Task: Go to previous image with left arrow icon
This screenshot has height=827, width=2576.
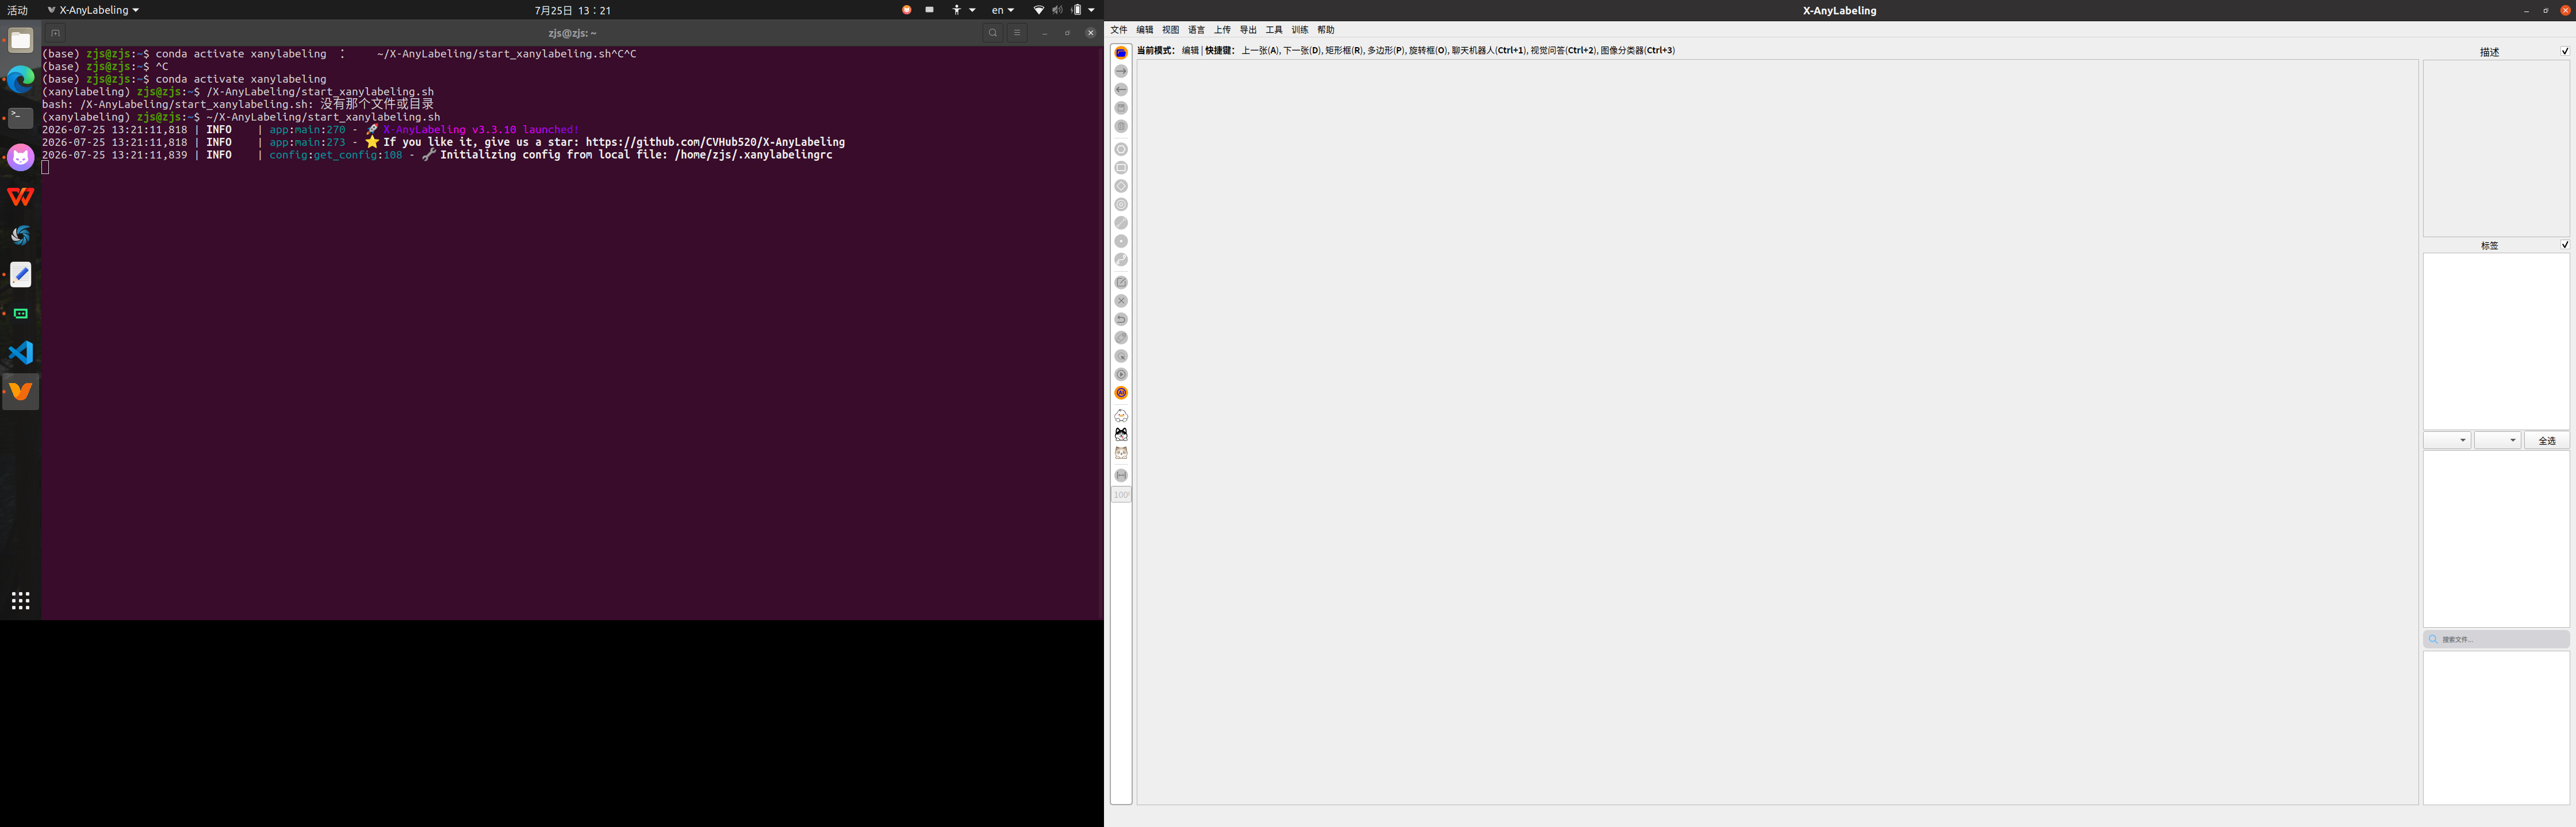Action: point(1121,90)
